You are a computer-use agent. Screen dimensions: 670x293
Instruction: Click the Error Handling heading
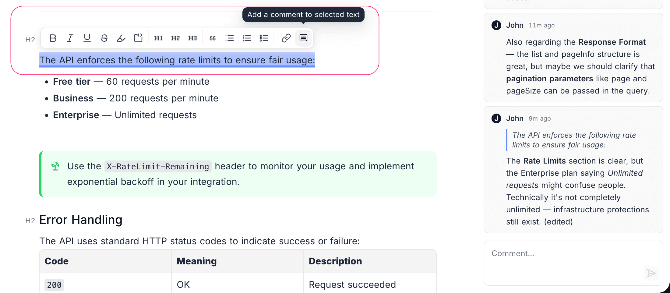click(81, 220)
